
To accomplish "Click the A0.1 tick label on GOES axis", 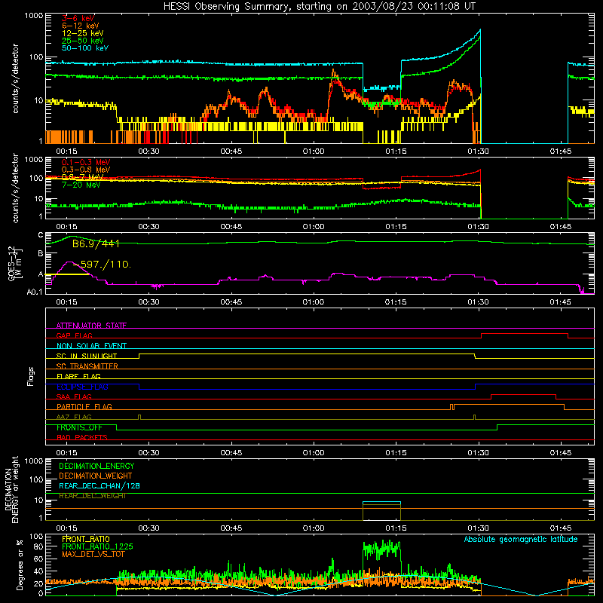I will point(35,292).
